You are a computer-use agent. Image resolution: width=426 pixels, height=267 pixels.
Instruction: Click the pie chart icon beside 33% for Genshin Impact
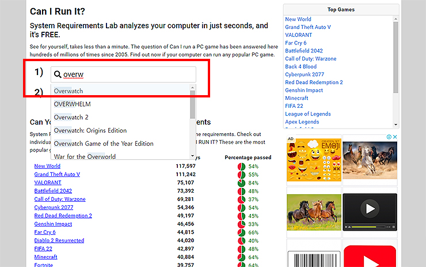click(x=241, y=224)
